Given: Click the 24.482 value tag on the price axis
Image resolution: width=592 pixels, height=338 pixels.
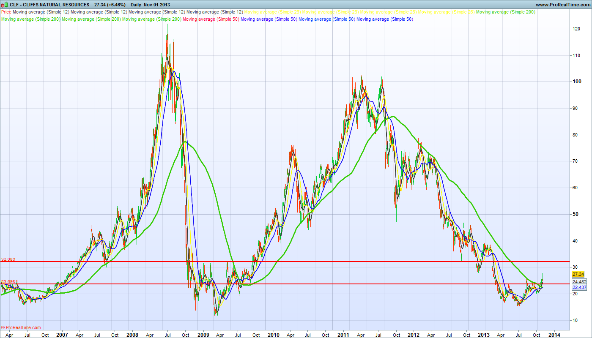Looking at the screenshot, I should click(x=579, y=282).
